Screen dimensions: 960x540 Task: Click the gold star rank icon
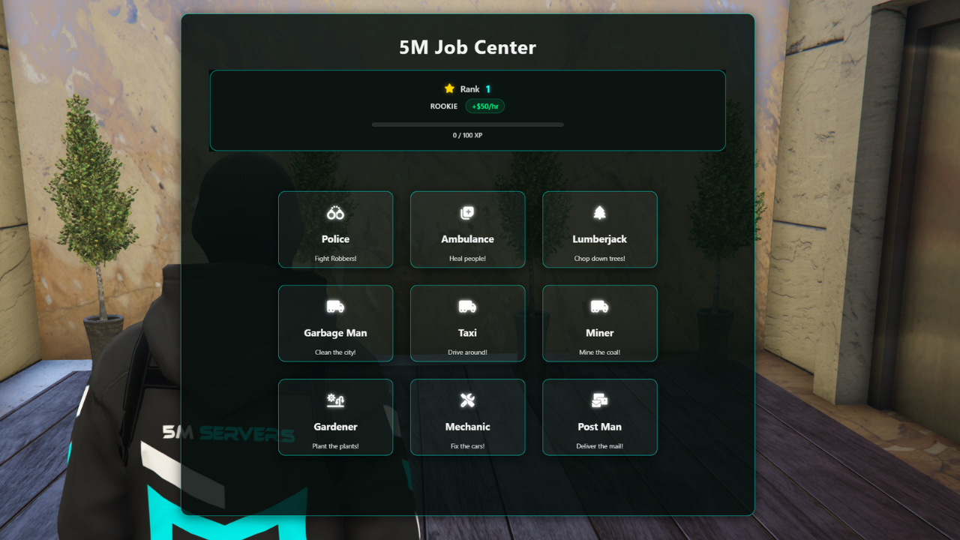click(x=449, y=88)
